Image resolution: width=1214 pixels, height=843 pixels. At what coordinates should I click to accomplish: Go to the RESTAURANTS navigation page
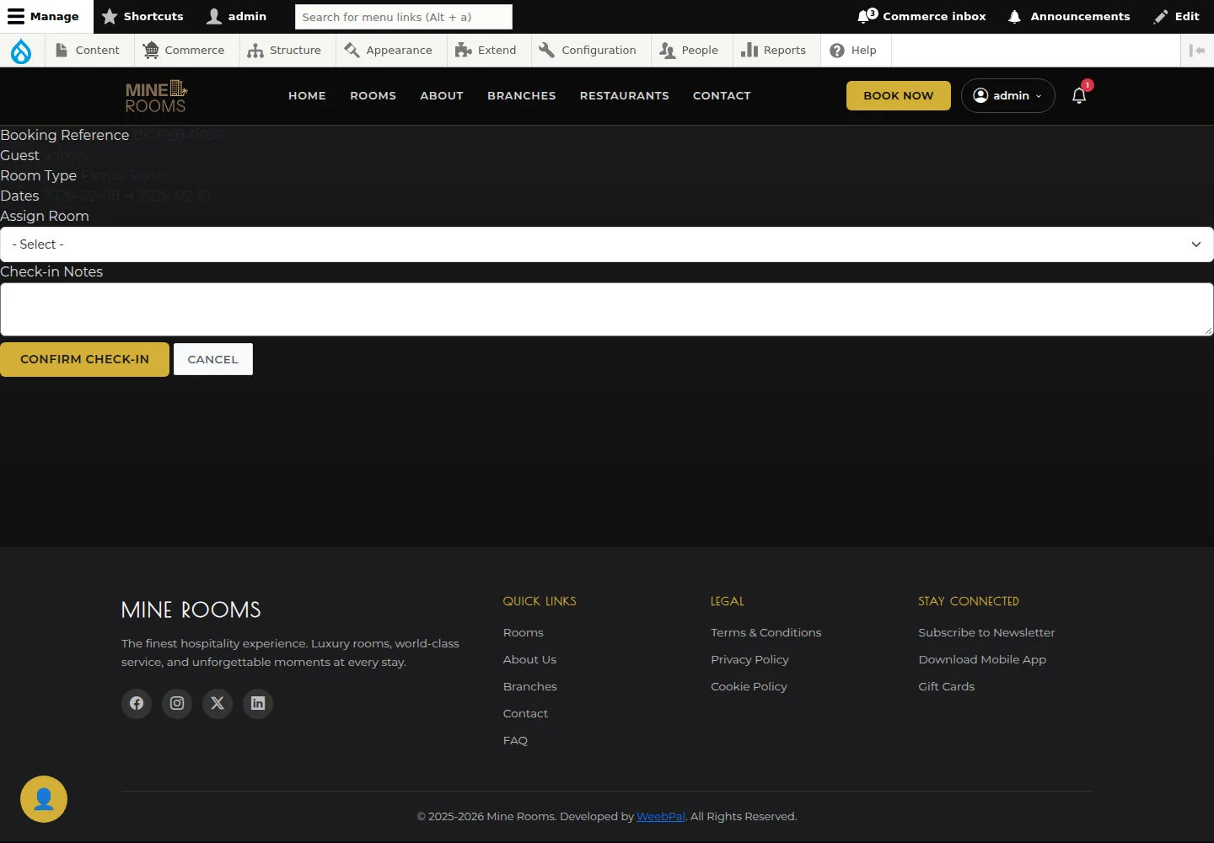[x=625, y=96]
